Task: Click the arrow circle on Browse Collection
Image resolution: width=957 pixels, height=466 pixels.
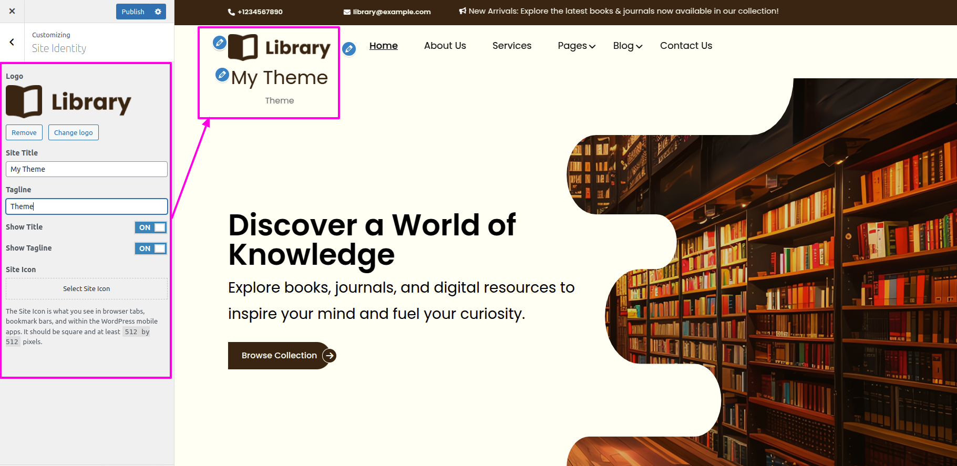Action: click(330, 356)
